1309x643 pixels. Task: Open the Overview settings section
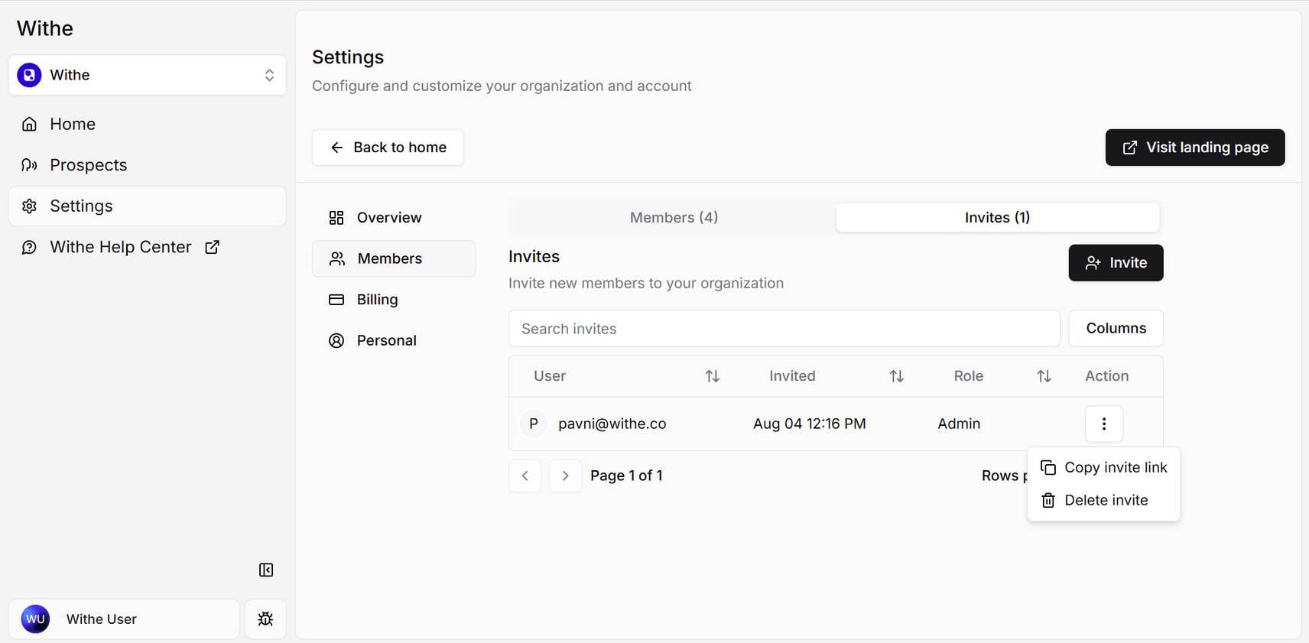pyautogui.click(x=394, y=218)
